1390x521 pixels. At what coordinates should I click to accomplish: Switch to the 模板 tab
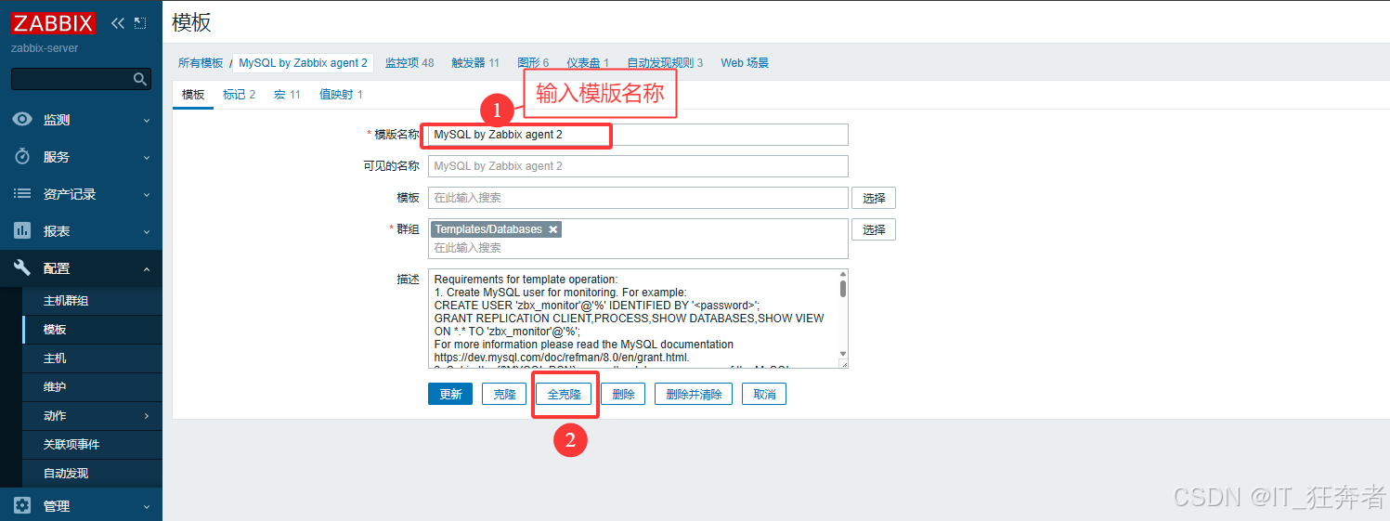[193, 95]
